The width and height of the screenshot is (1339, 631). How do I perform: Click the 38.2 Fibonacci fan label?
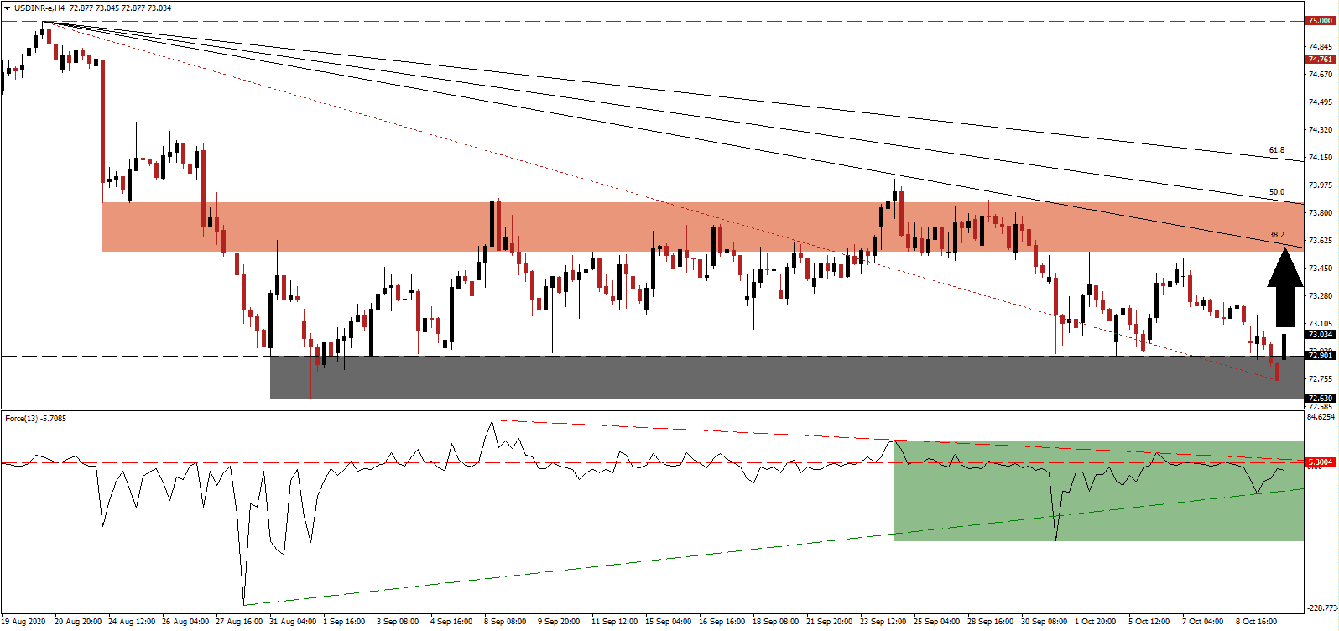1276,235
